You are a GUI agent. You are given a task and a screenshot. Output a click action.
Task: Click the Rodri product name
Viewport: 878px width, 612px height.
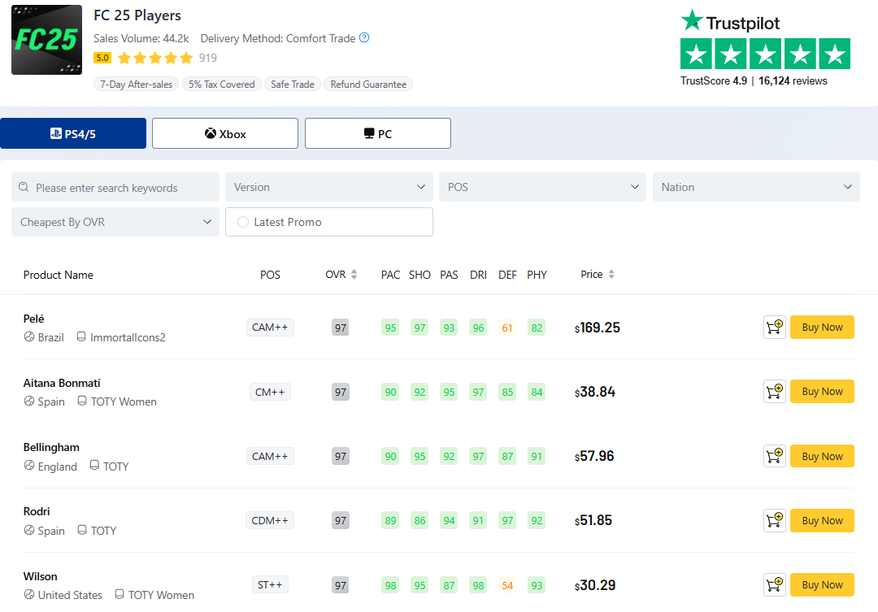[37, 511]
